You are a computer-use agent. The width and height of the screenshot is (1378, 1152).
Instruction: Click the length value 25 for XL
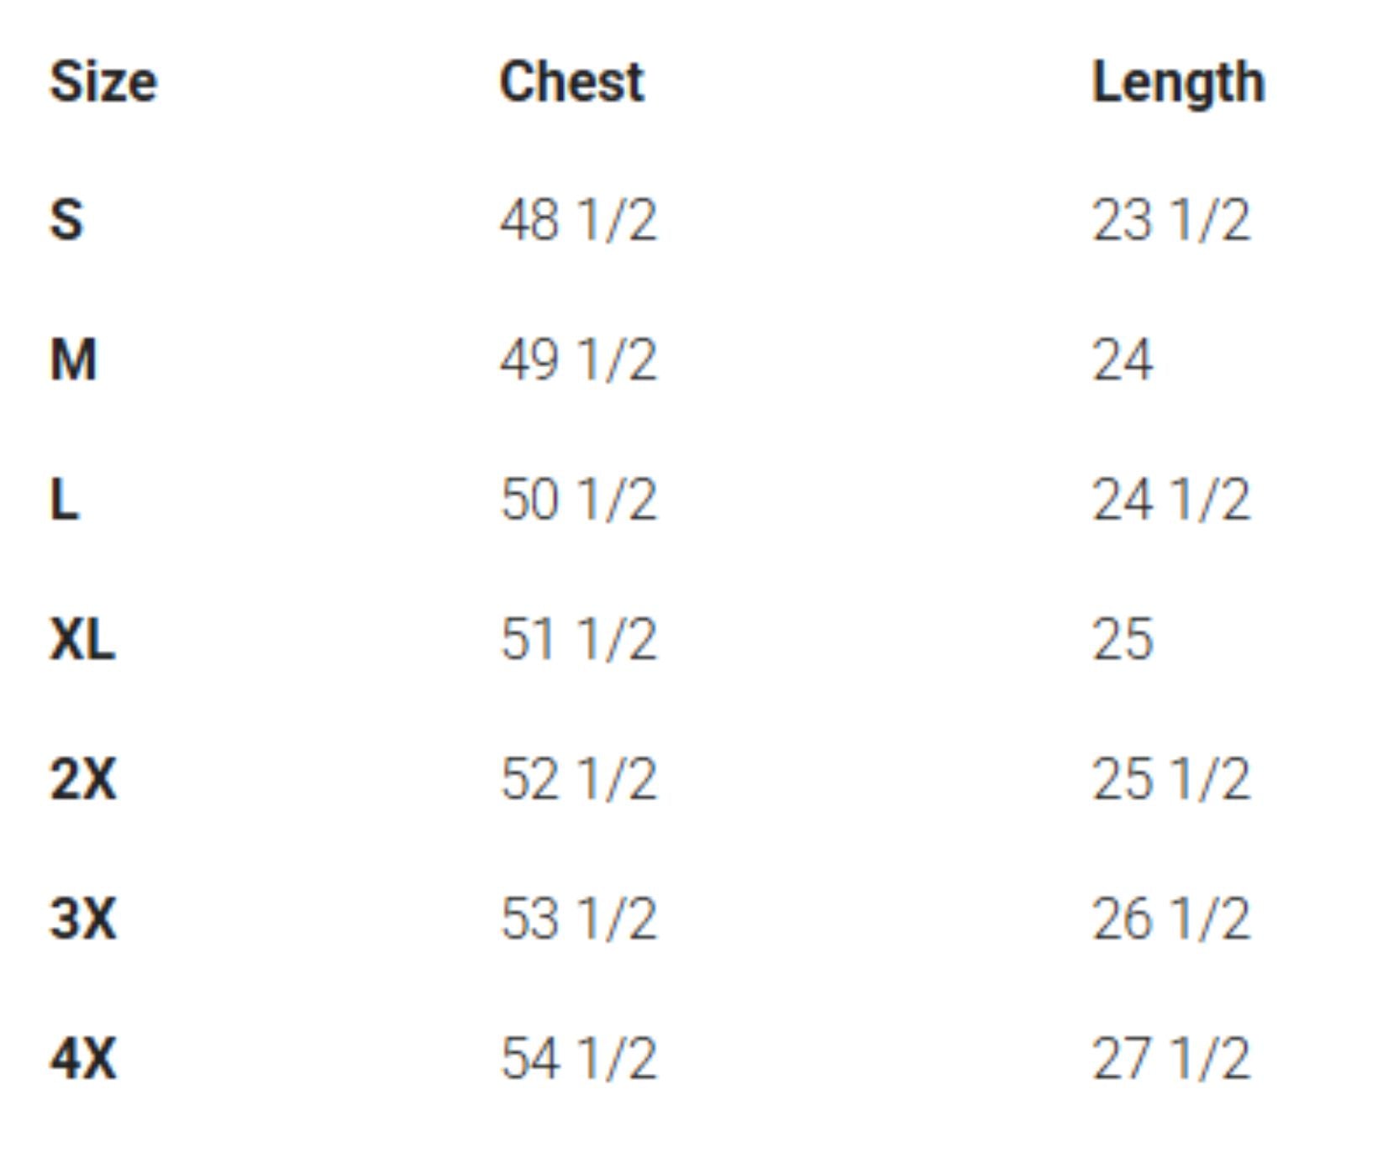(x=1123, y=640)
